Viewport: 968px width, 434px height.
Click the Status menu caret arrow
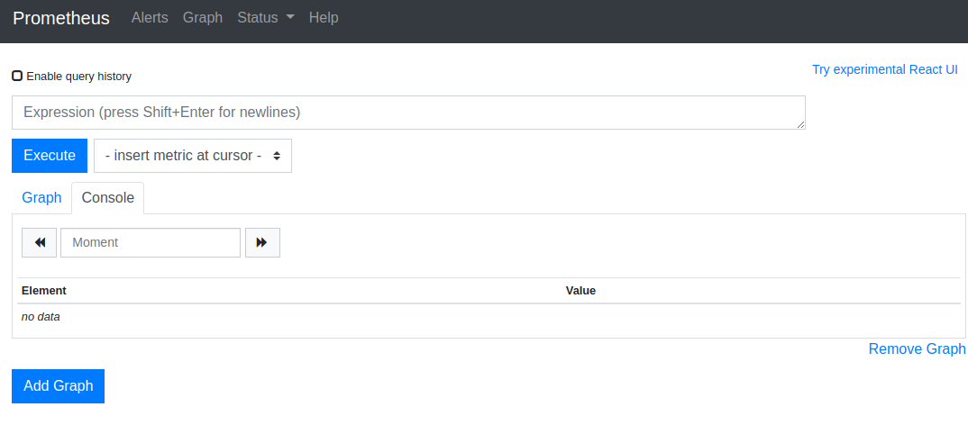(290, 18)
